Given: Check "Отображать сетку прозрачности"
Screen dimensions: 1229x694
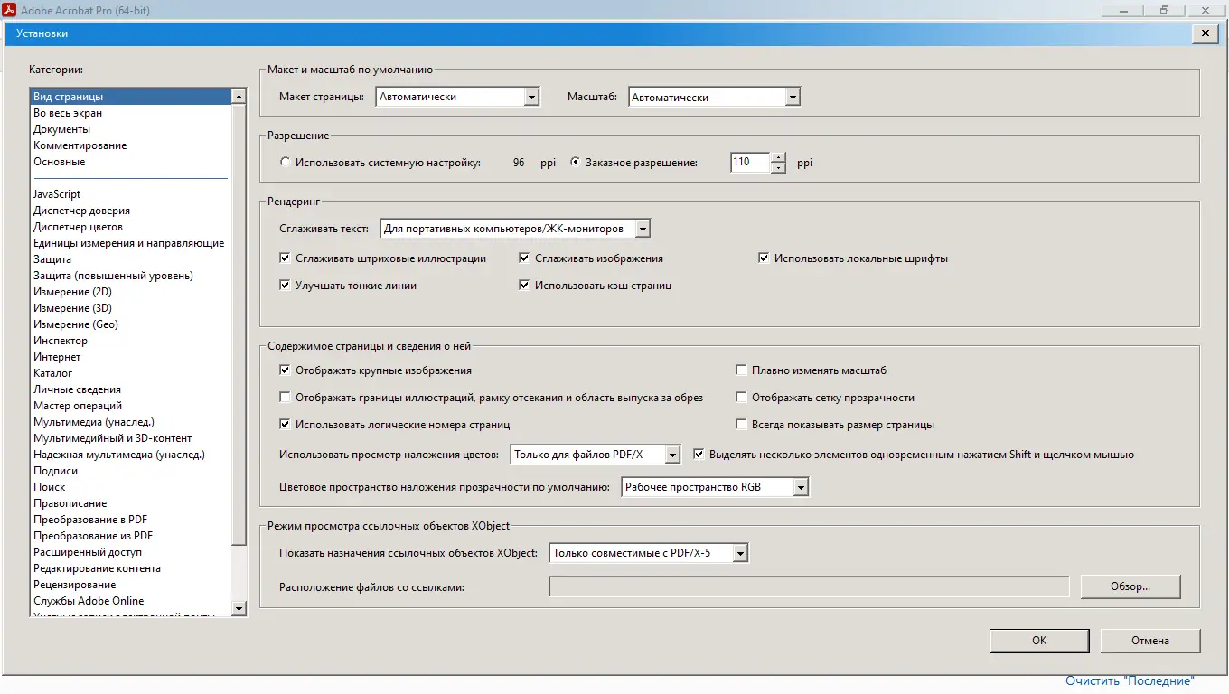Looking at the screenshot, I should click(x=741, y=397).
